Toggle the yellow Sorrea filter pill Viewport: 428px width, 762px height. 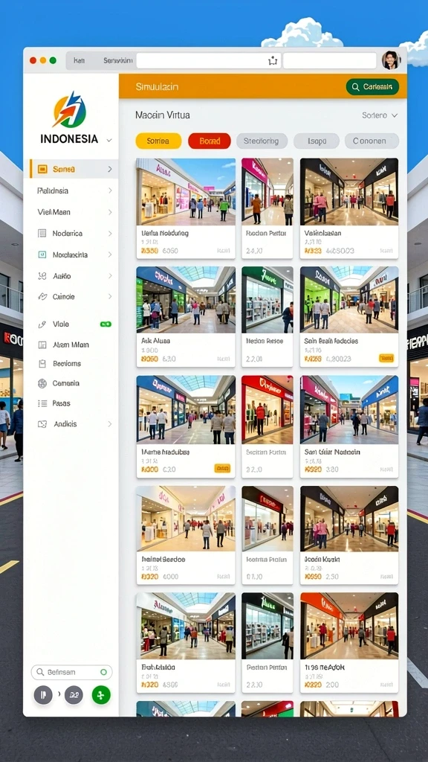158,141
